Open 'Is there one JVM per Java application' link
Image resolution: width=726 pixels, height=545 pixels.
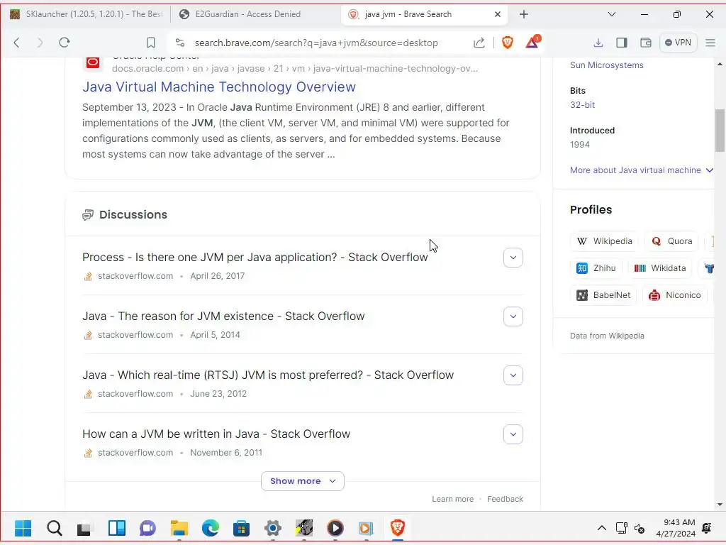[x=255, y=257]
